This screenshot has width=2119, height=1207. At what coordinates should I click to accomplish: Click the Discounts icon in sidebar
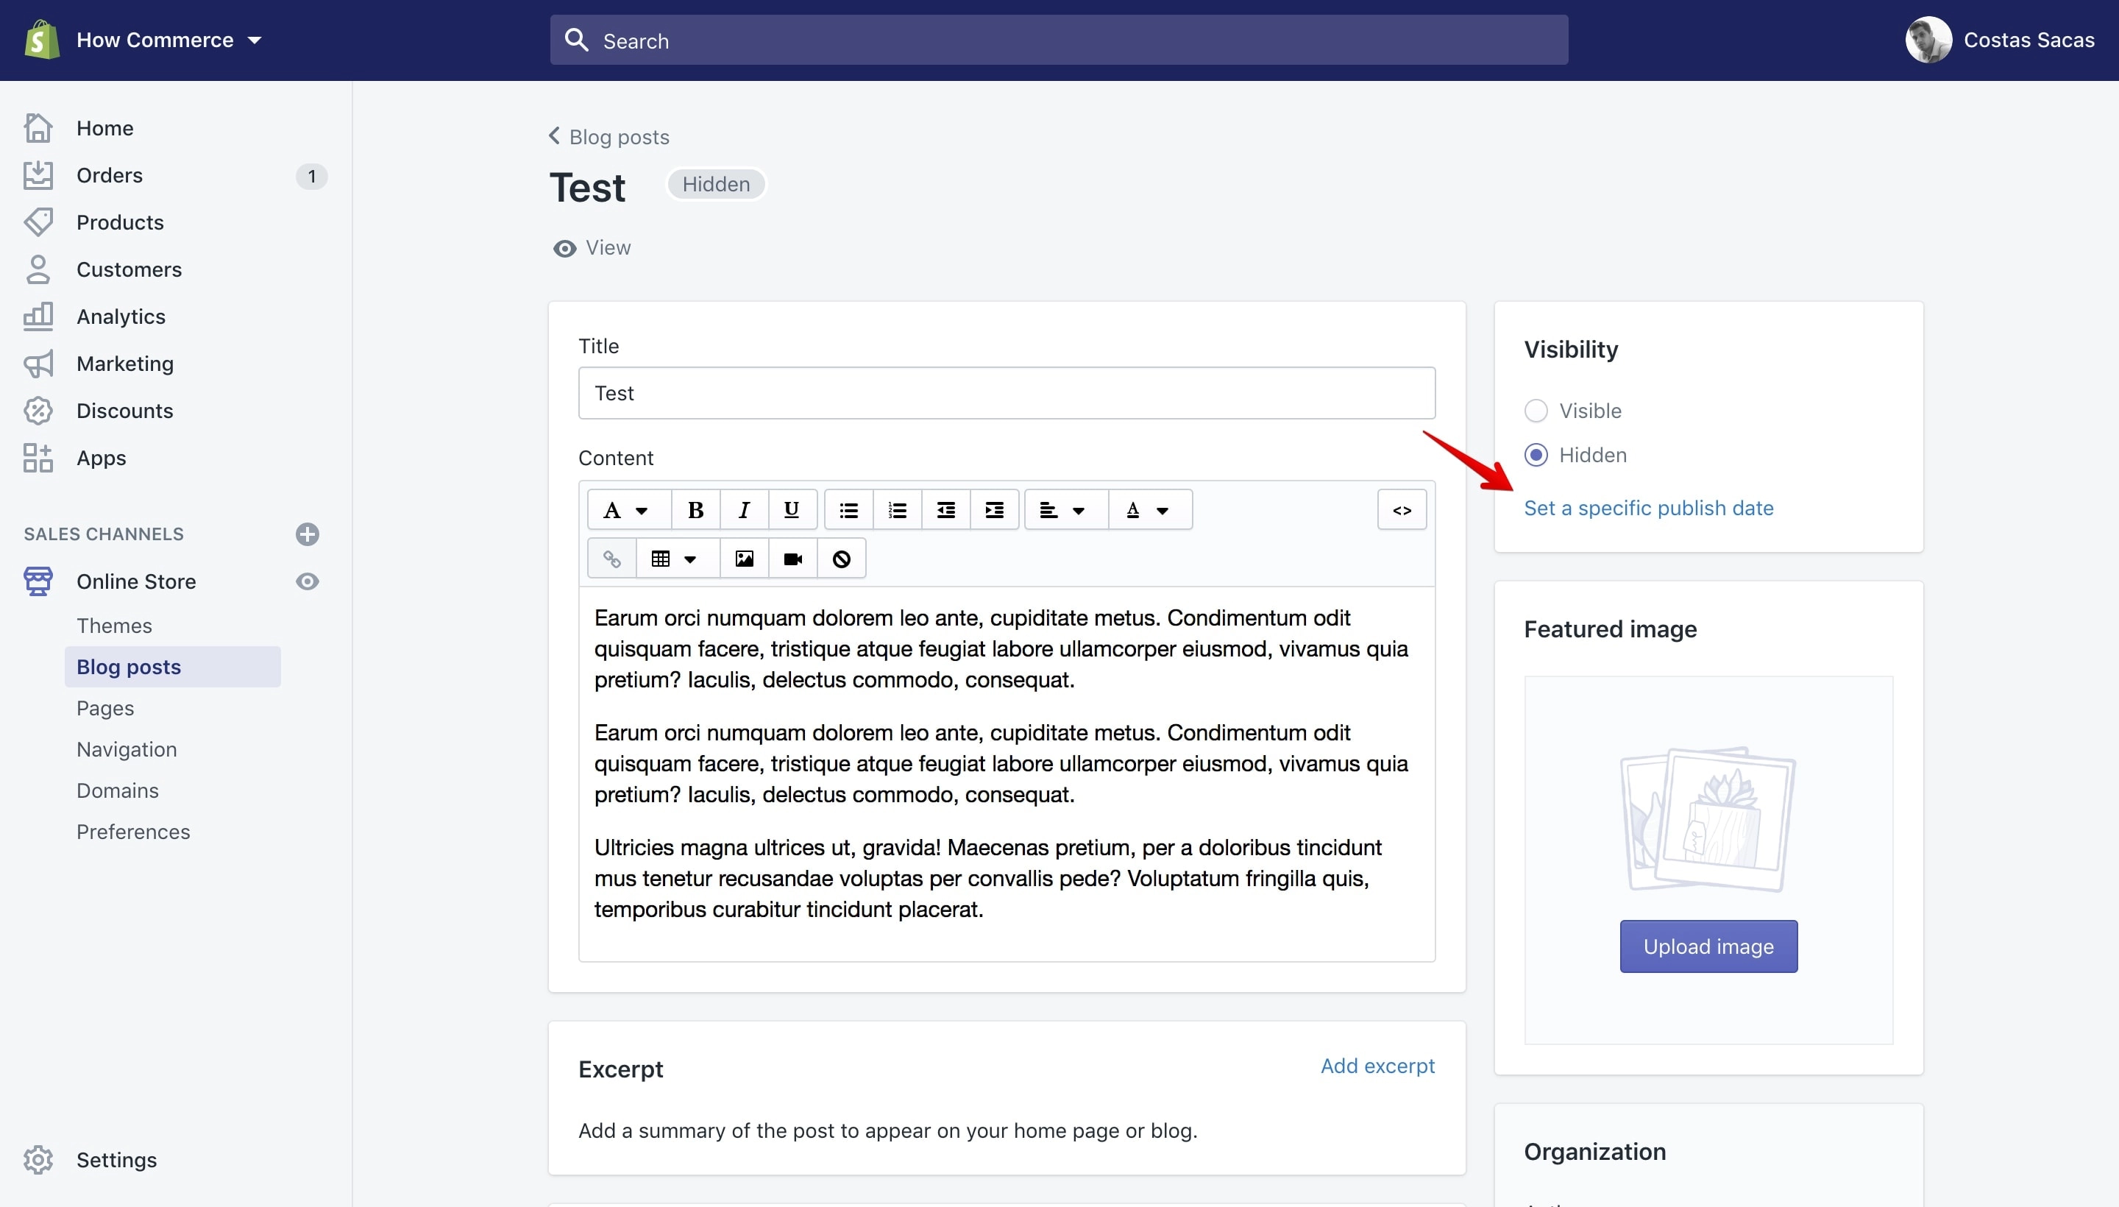click(38, 411)
